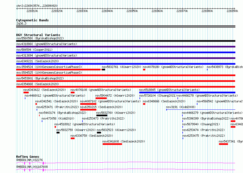243x173 pixels.
Task: Click the Cytogenetic Bands track title
Action: pyautogui.click(x=32, y=20)
